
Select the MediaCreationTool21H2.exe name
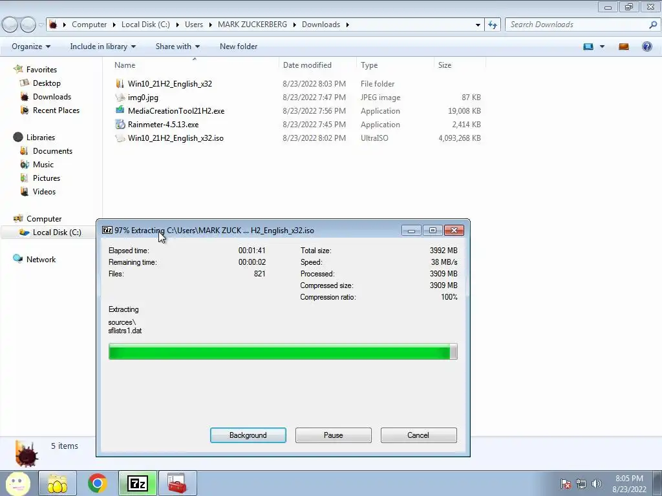tap(176, 111)
